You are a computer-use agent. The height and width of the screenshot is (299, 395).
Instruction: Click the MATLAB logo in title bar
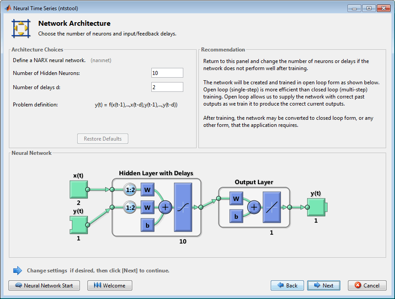(x=8, y=8)
